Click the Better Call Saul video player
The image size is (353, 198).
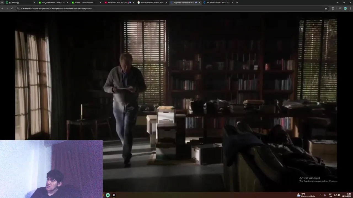click(x=176, y=102)
